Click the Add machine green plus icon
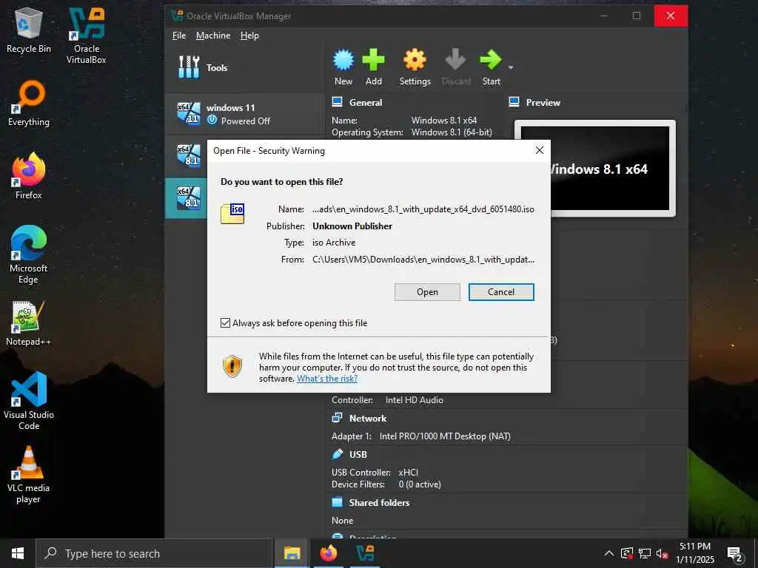The height and width of the screenshot is (568, 758). (x=373, y=60)
